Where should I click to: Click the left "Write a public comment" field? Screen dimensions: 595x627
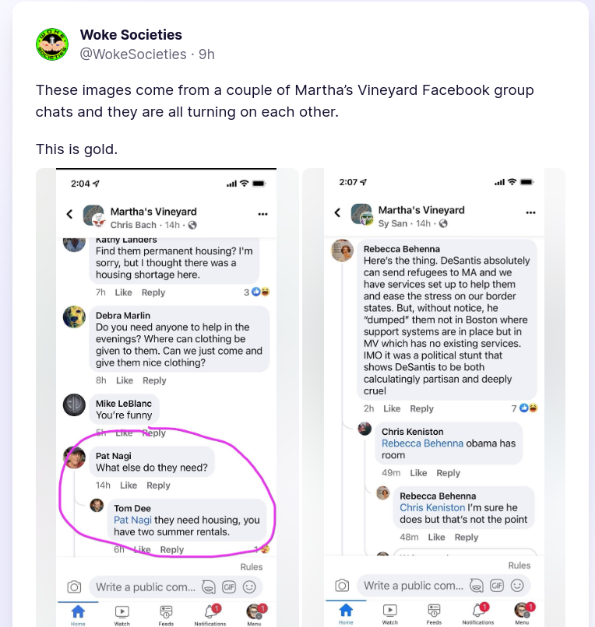coord(144,587)
